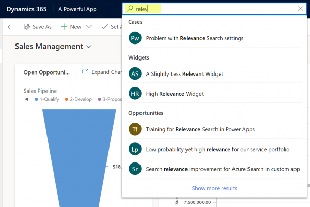Image resolution: width=310 pixels, height=207 pixels.
Task: Toggle the 1-Qualify legend item
Action: [47, 99]
